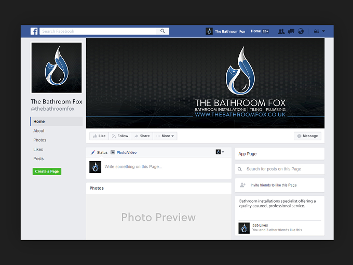Click the composer avatar thumbnail
The width and height of the screenshot is (353, 265).
click(x=95, y=167)
